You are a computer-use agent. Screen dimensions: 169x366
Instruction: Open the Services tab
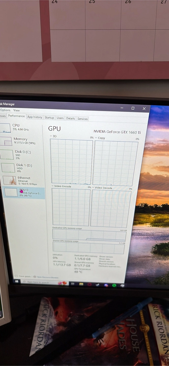[83, 119]
